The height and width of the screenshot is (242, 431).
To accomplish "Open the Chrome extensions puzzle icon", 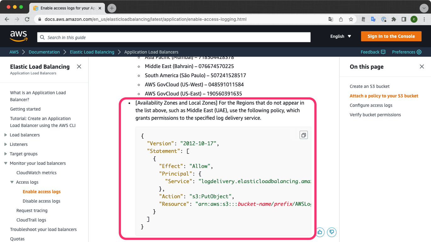I will coord(394,19).
